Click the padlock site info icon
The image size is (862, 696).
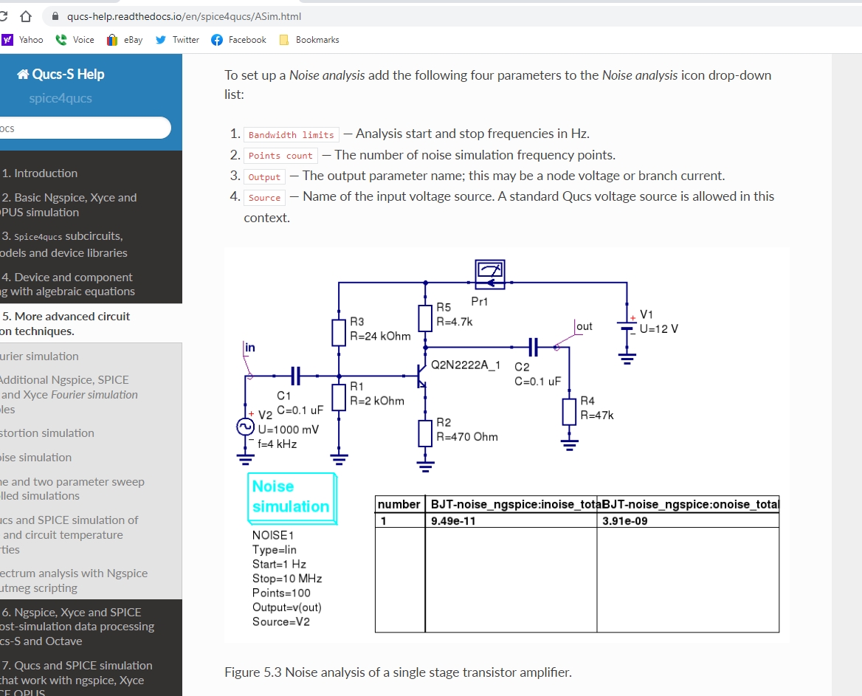pos(55,16)
